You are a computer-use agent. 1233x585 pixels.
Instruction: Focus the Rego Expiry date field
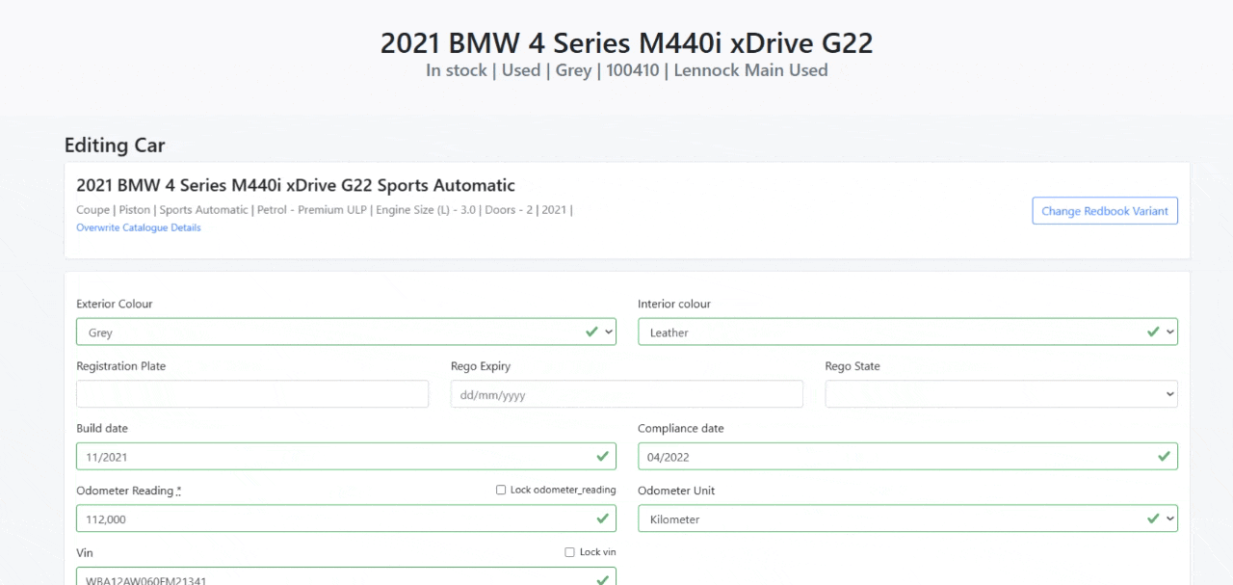pyautogui.click(x=626, y=394)
